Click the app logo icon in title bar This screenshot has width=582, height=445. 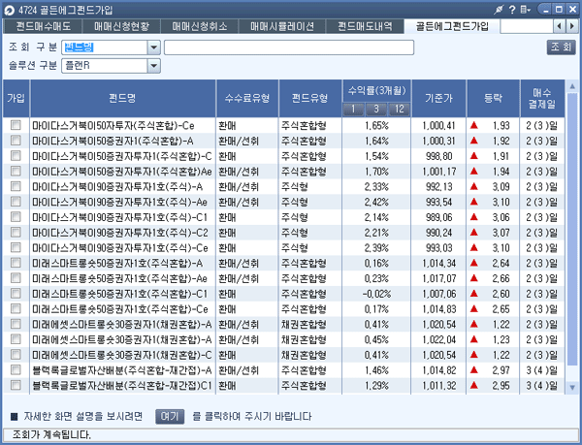tap(10, 11)
